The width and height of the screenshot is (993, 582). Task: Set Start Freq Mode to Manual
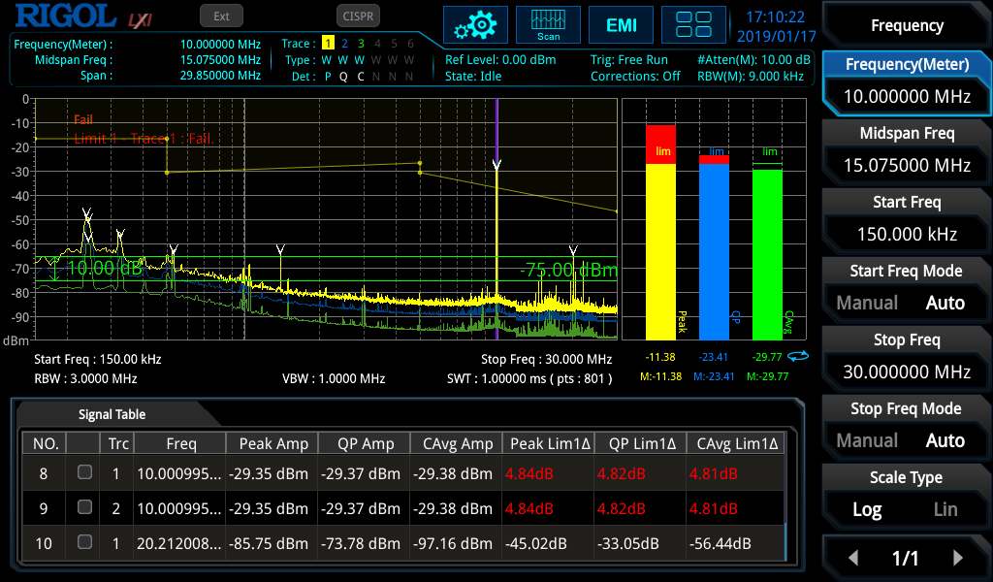(x=866, y=303)
